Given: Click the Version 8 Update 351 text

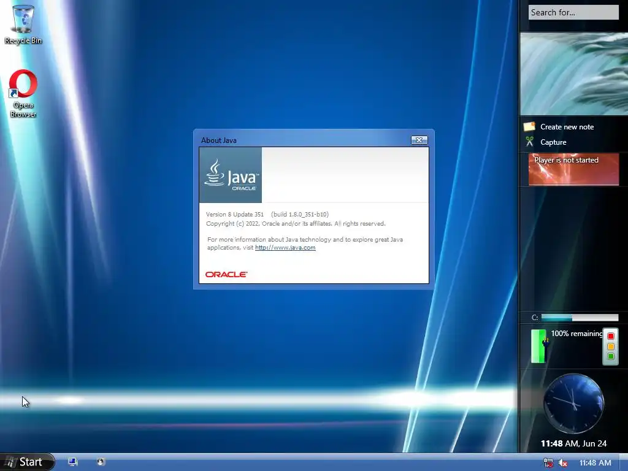Looking at the screenshot, I should click(x=235, y=214).
